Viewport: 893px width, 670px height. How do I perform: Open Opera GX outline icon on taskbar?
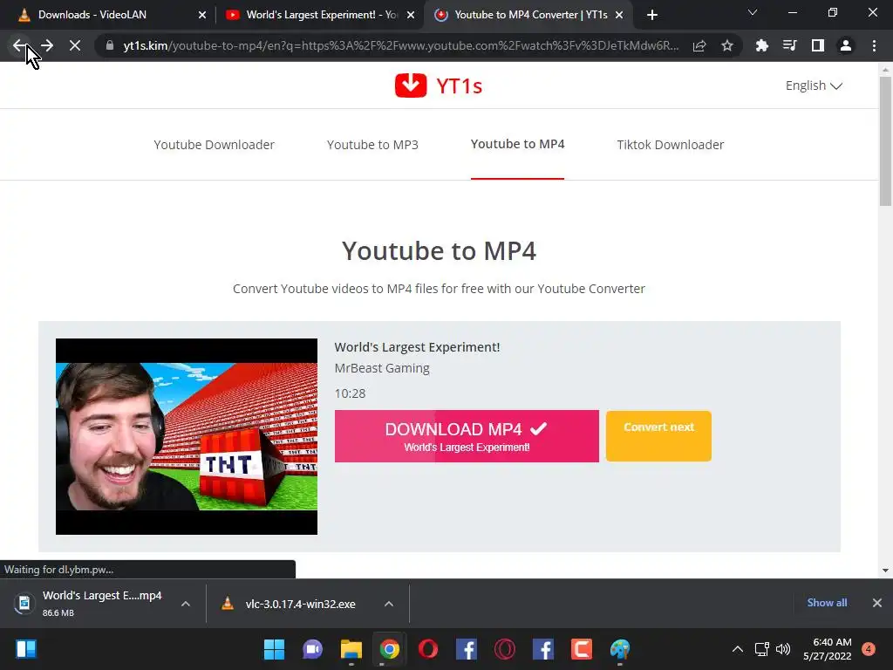[x=505, y=649]
